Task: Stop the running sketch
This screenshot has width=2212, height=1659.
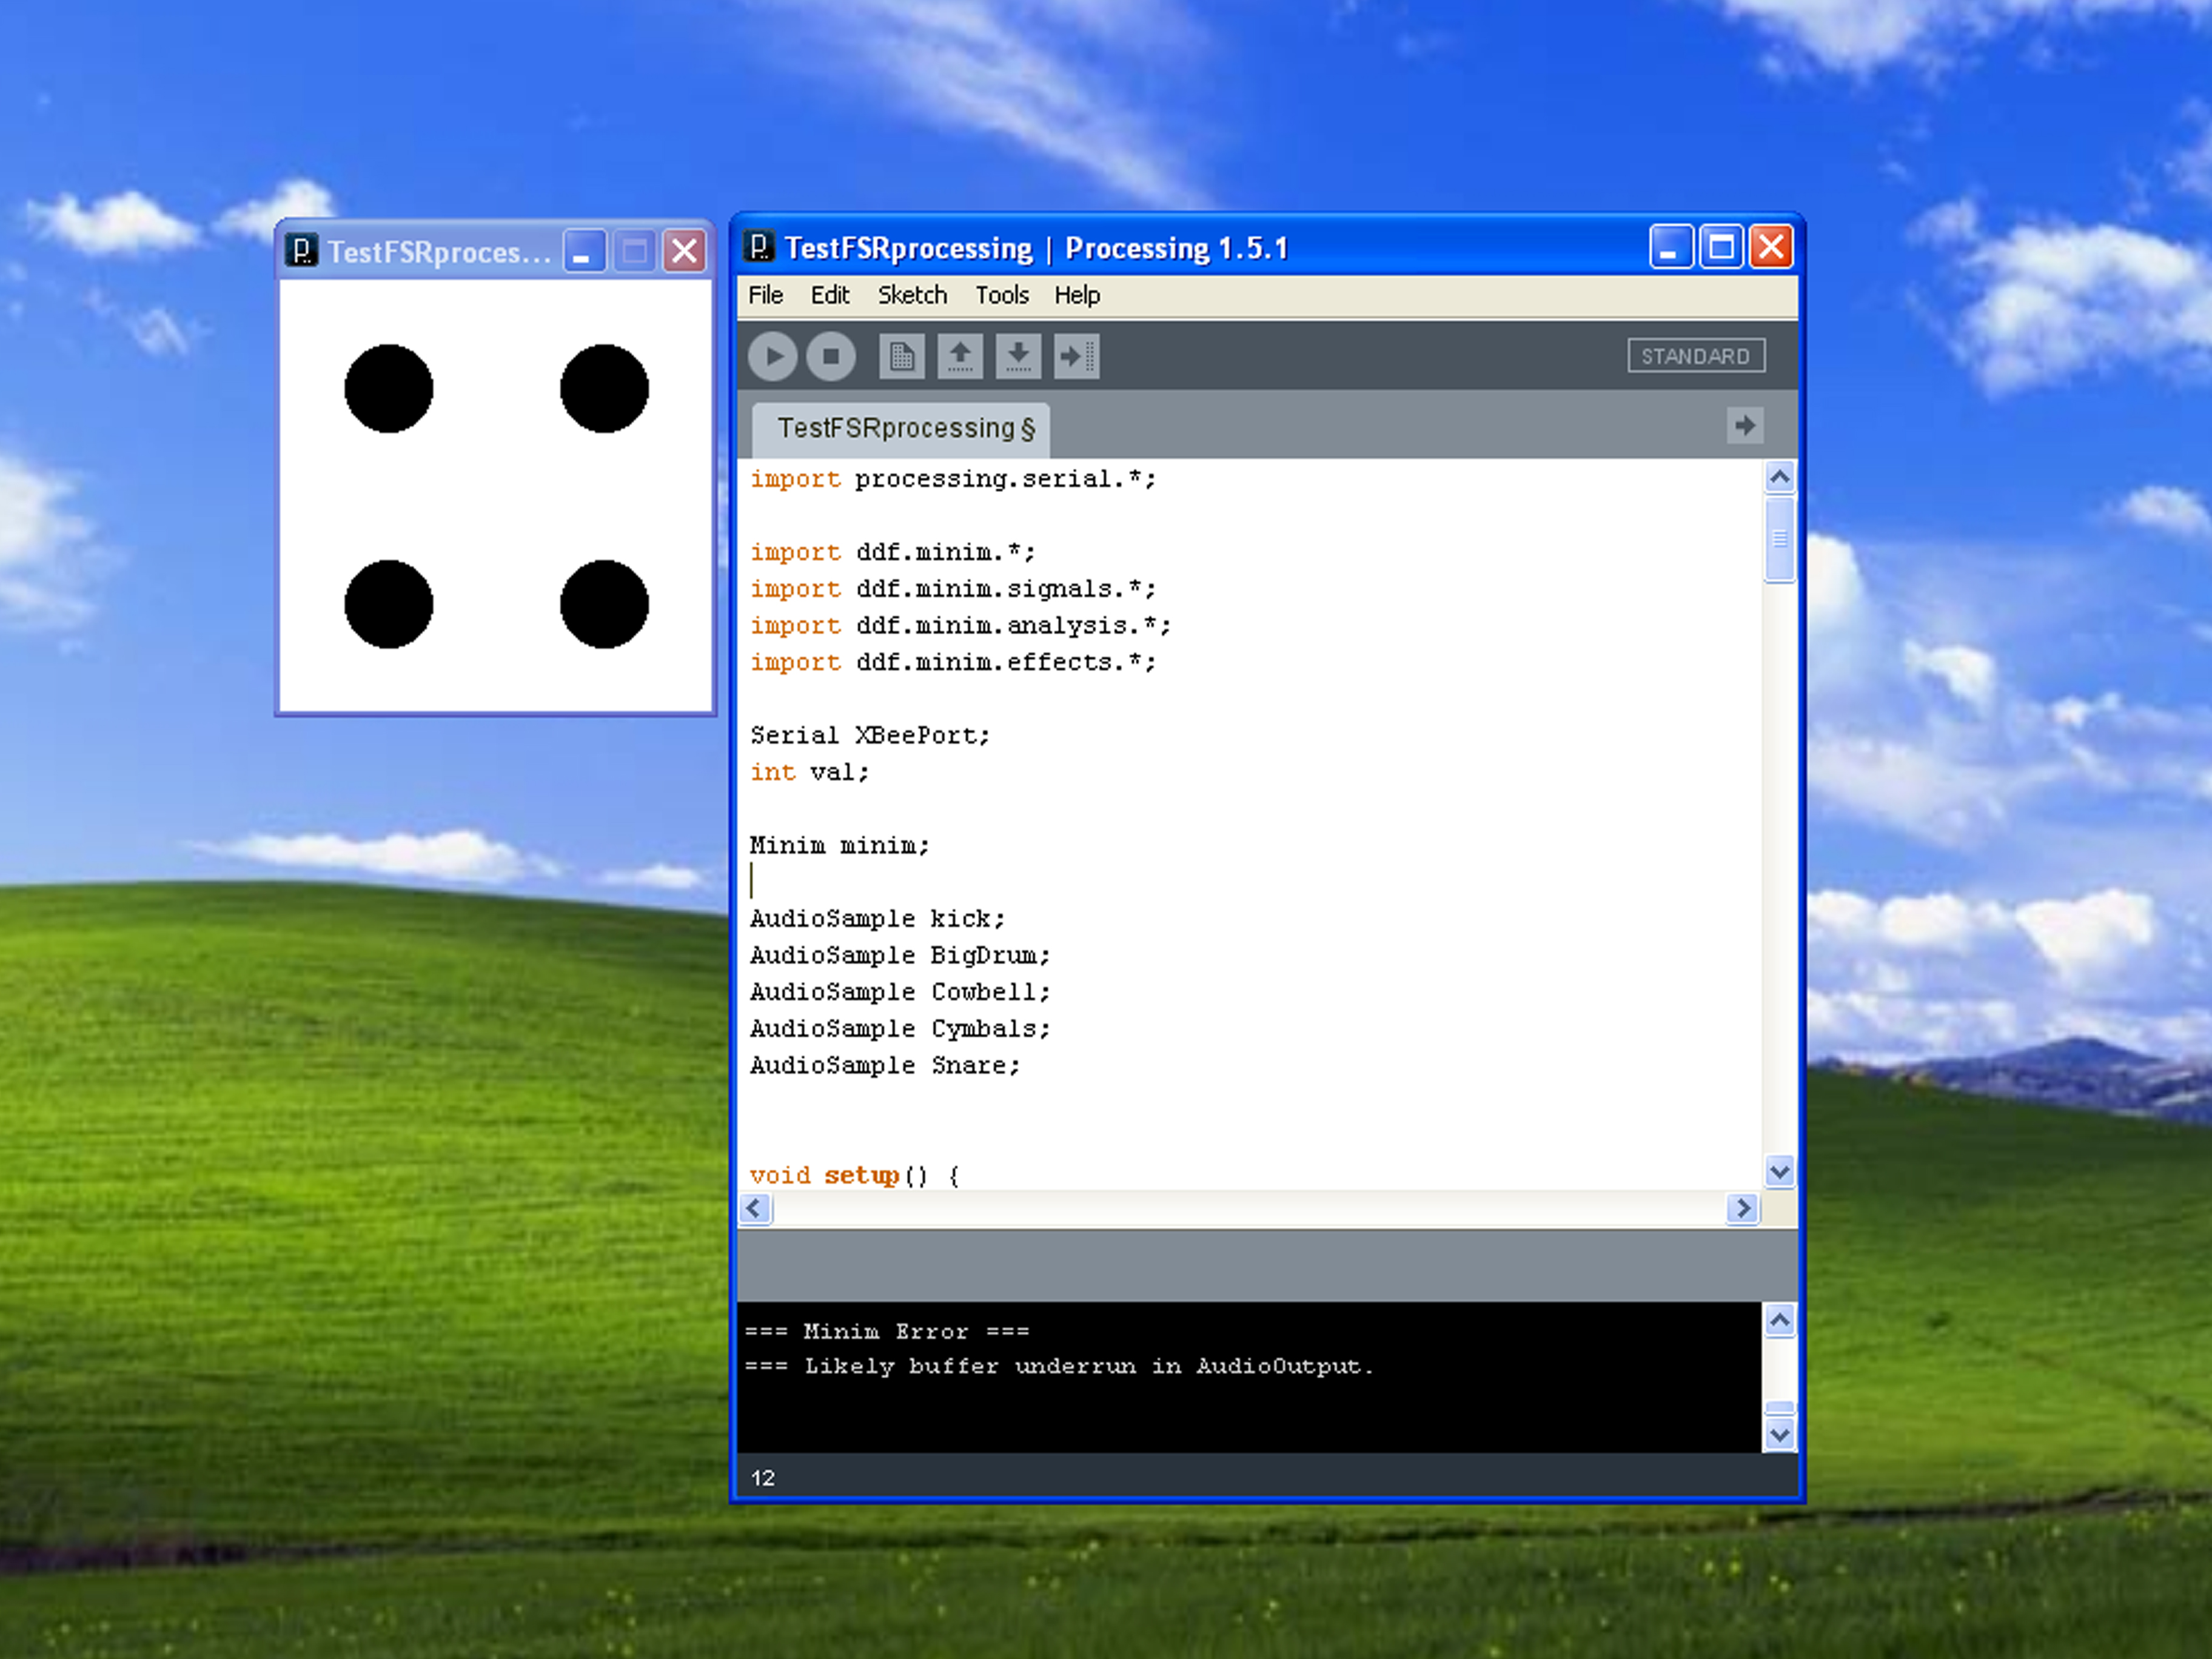Action: point(831,356)
